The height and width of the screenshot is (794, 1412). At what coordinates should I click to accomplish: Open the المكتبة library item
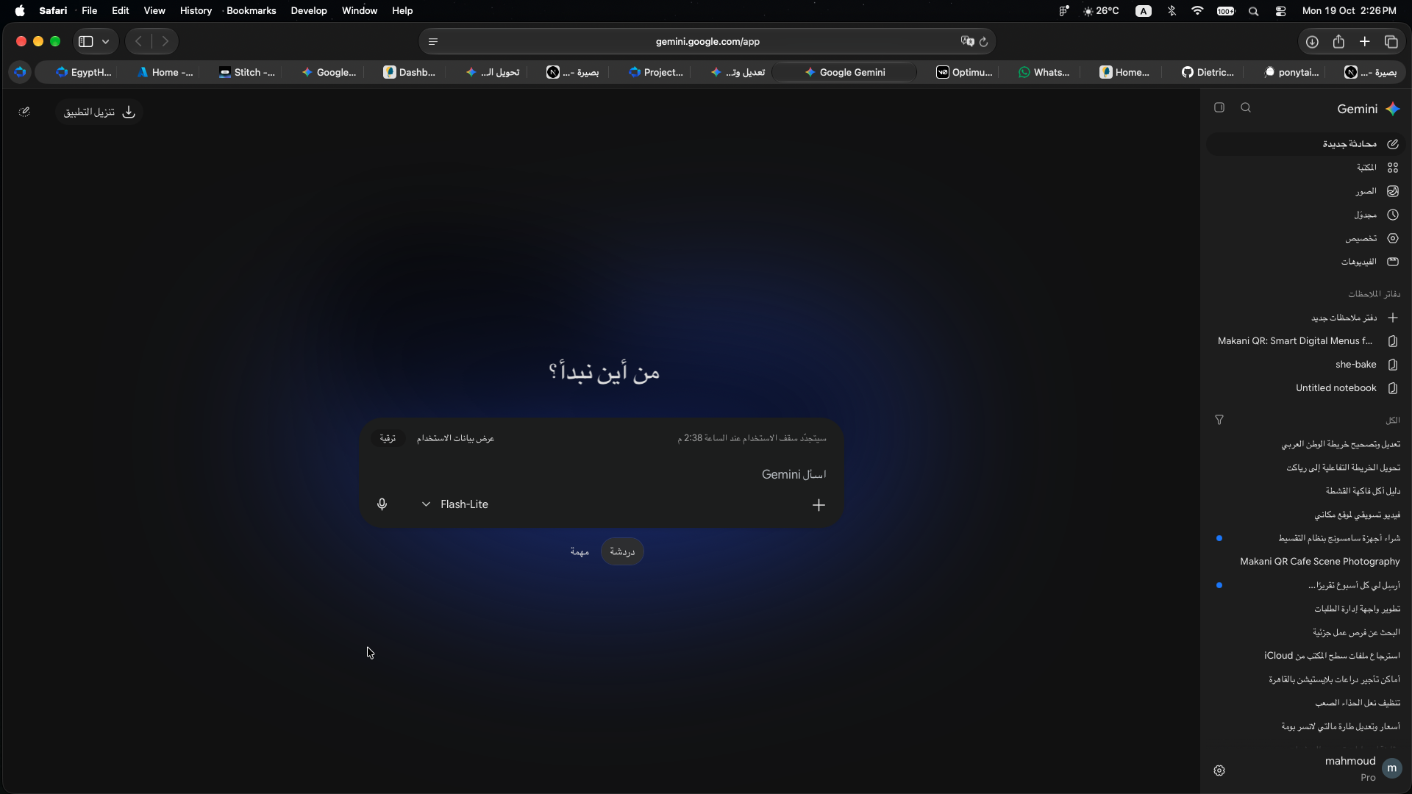point(1305,168)
